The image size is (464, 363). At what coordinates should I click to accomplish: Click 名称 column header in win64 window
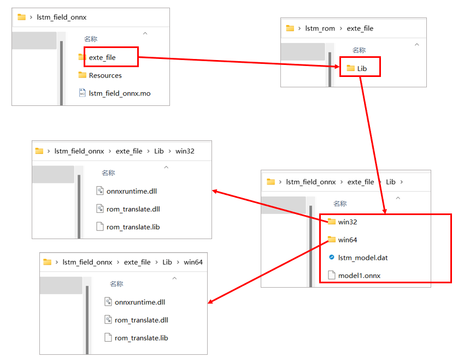116,284
